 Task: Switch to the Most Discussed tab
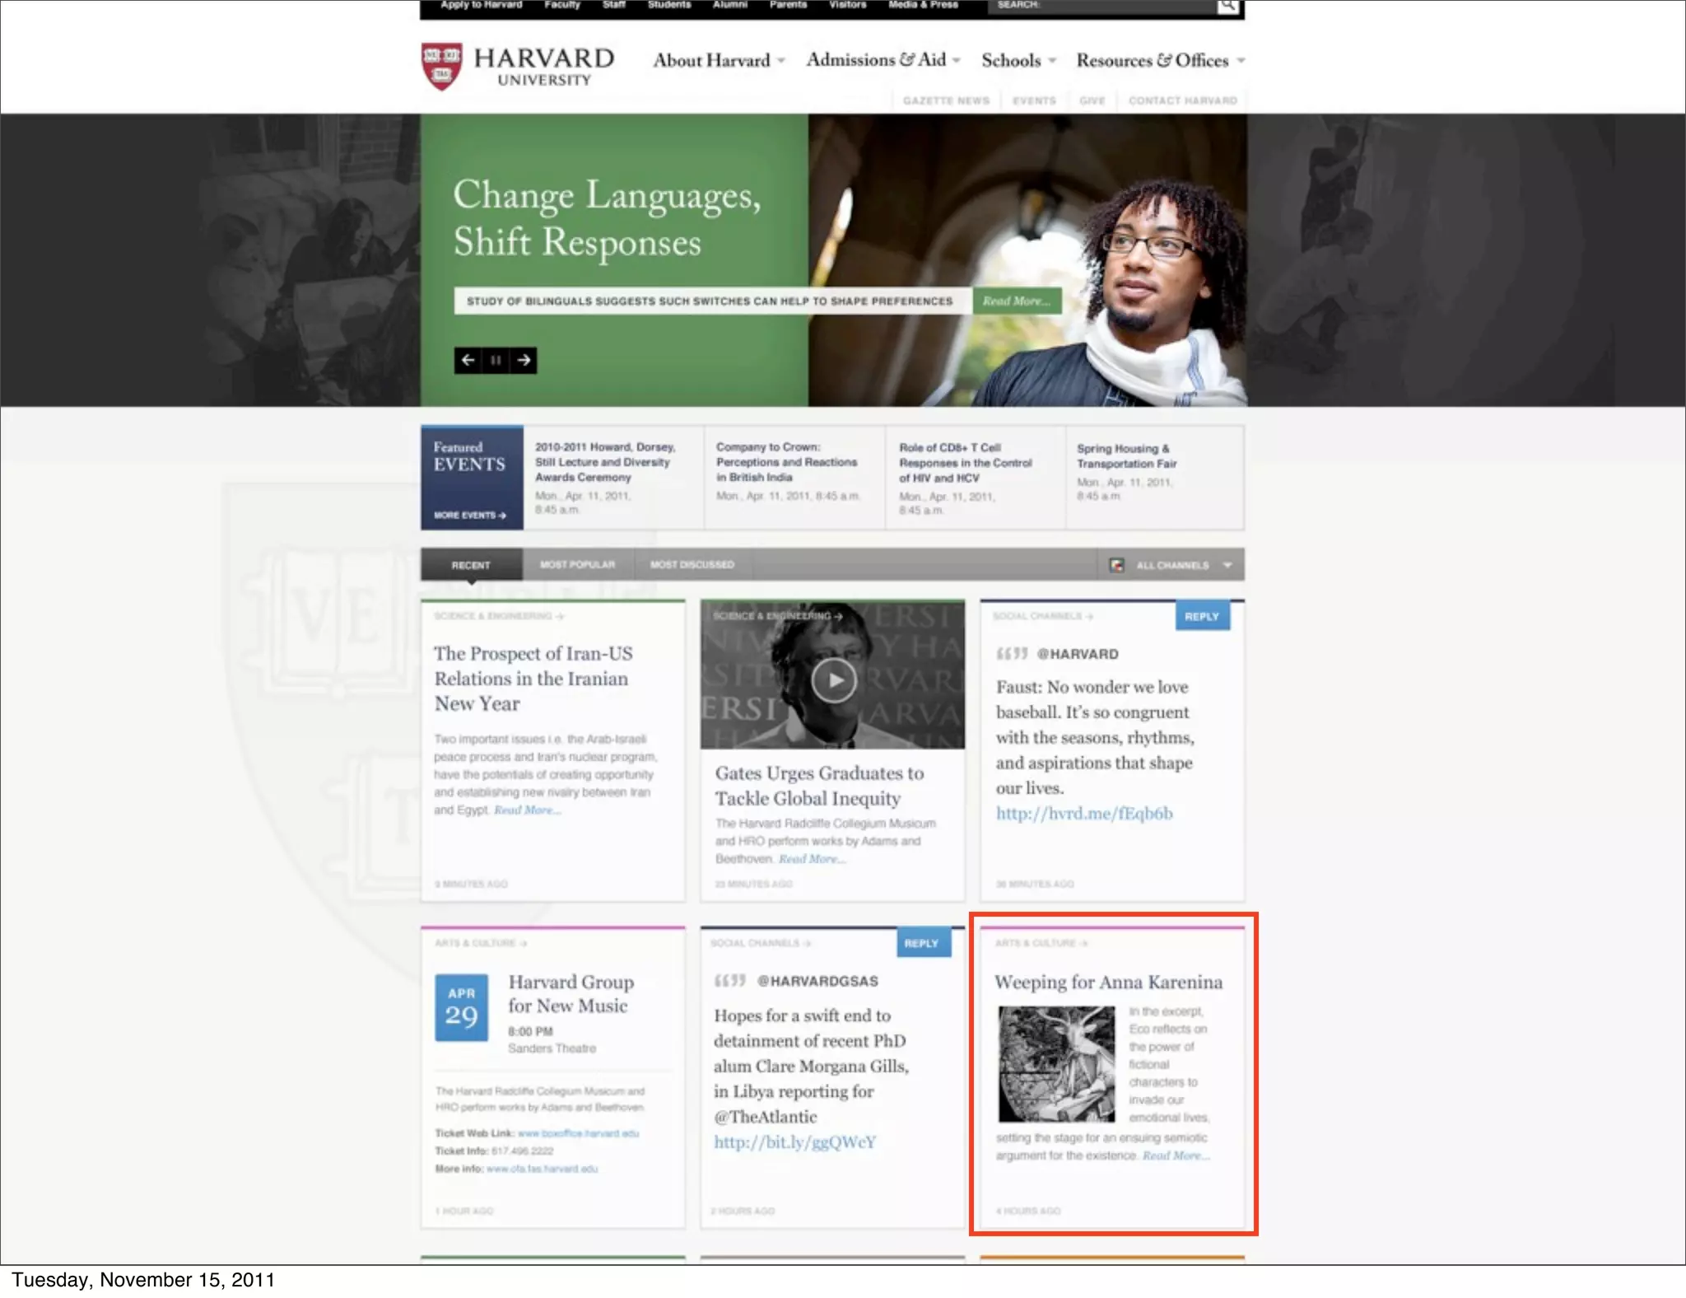pyautogui.click(x=692, y=565)
